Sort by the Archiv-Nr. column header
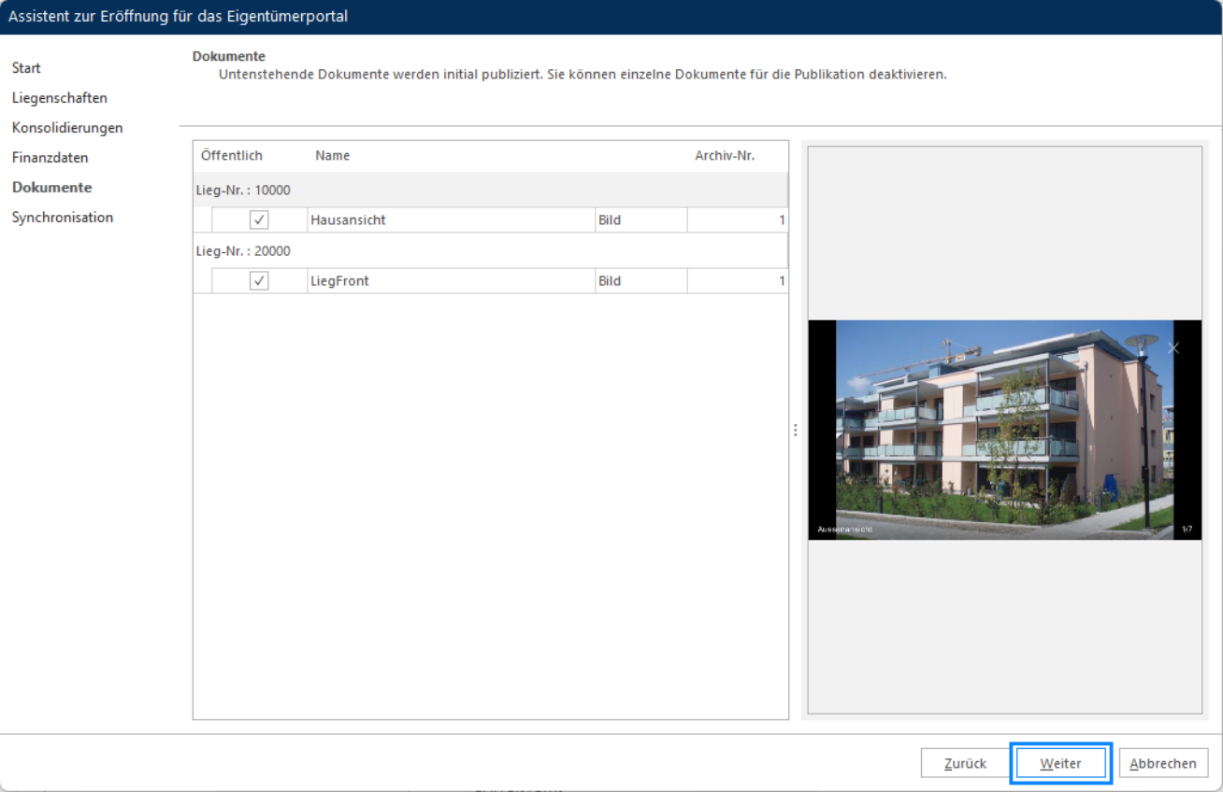 pyautogui.click(x=725, y=156)
